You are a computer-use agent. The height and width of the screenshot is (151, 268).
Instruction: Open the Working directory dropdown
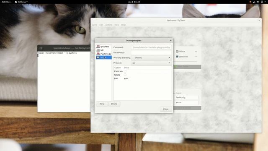151,58
